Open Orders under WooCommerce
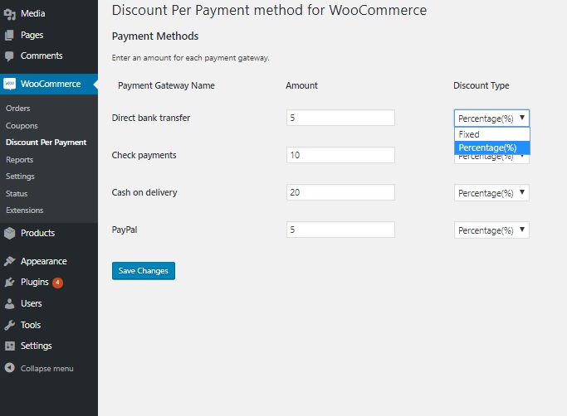 tap(17, 109)
